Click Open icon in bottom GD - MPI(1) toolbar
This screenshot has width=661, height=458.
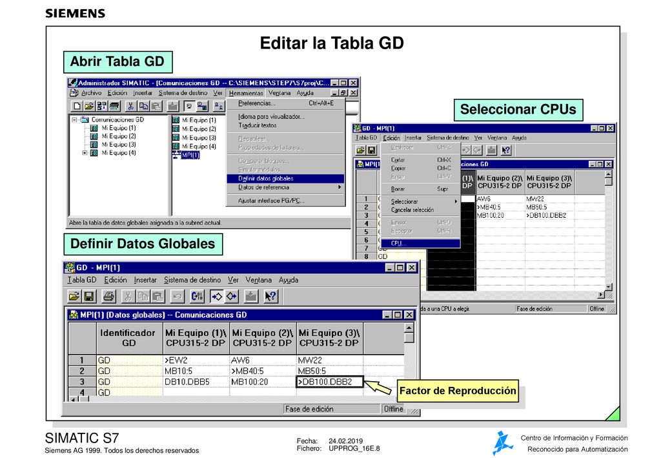[x=74, y=297]
